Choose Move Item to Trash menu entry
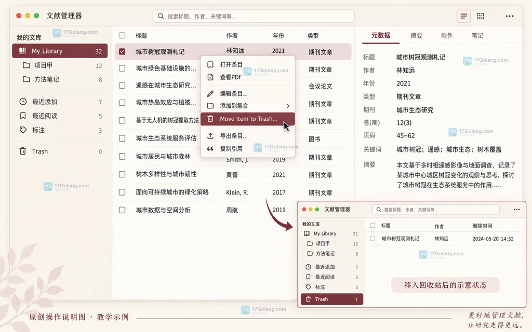The image size is (532, 332). [248, 119]
